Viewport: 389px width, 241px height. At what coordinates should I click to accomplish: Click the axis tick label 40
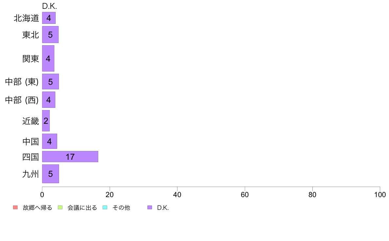[177, 195]
